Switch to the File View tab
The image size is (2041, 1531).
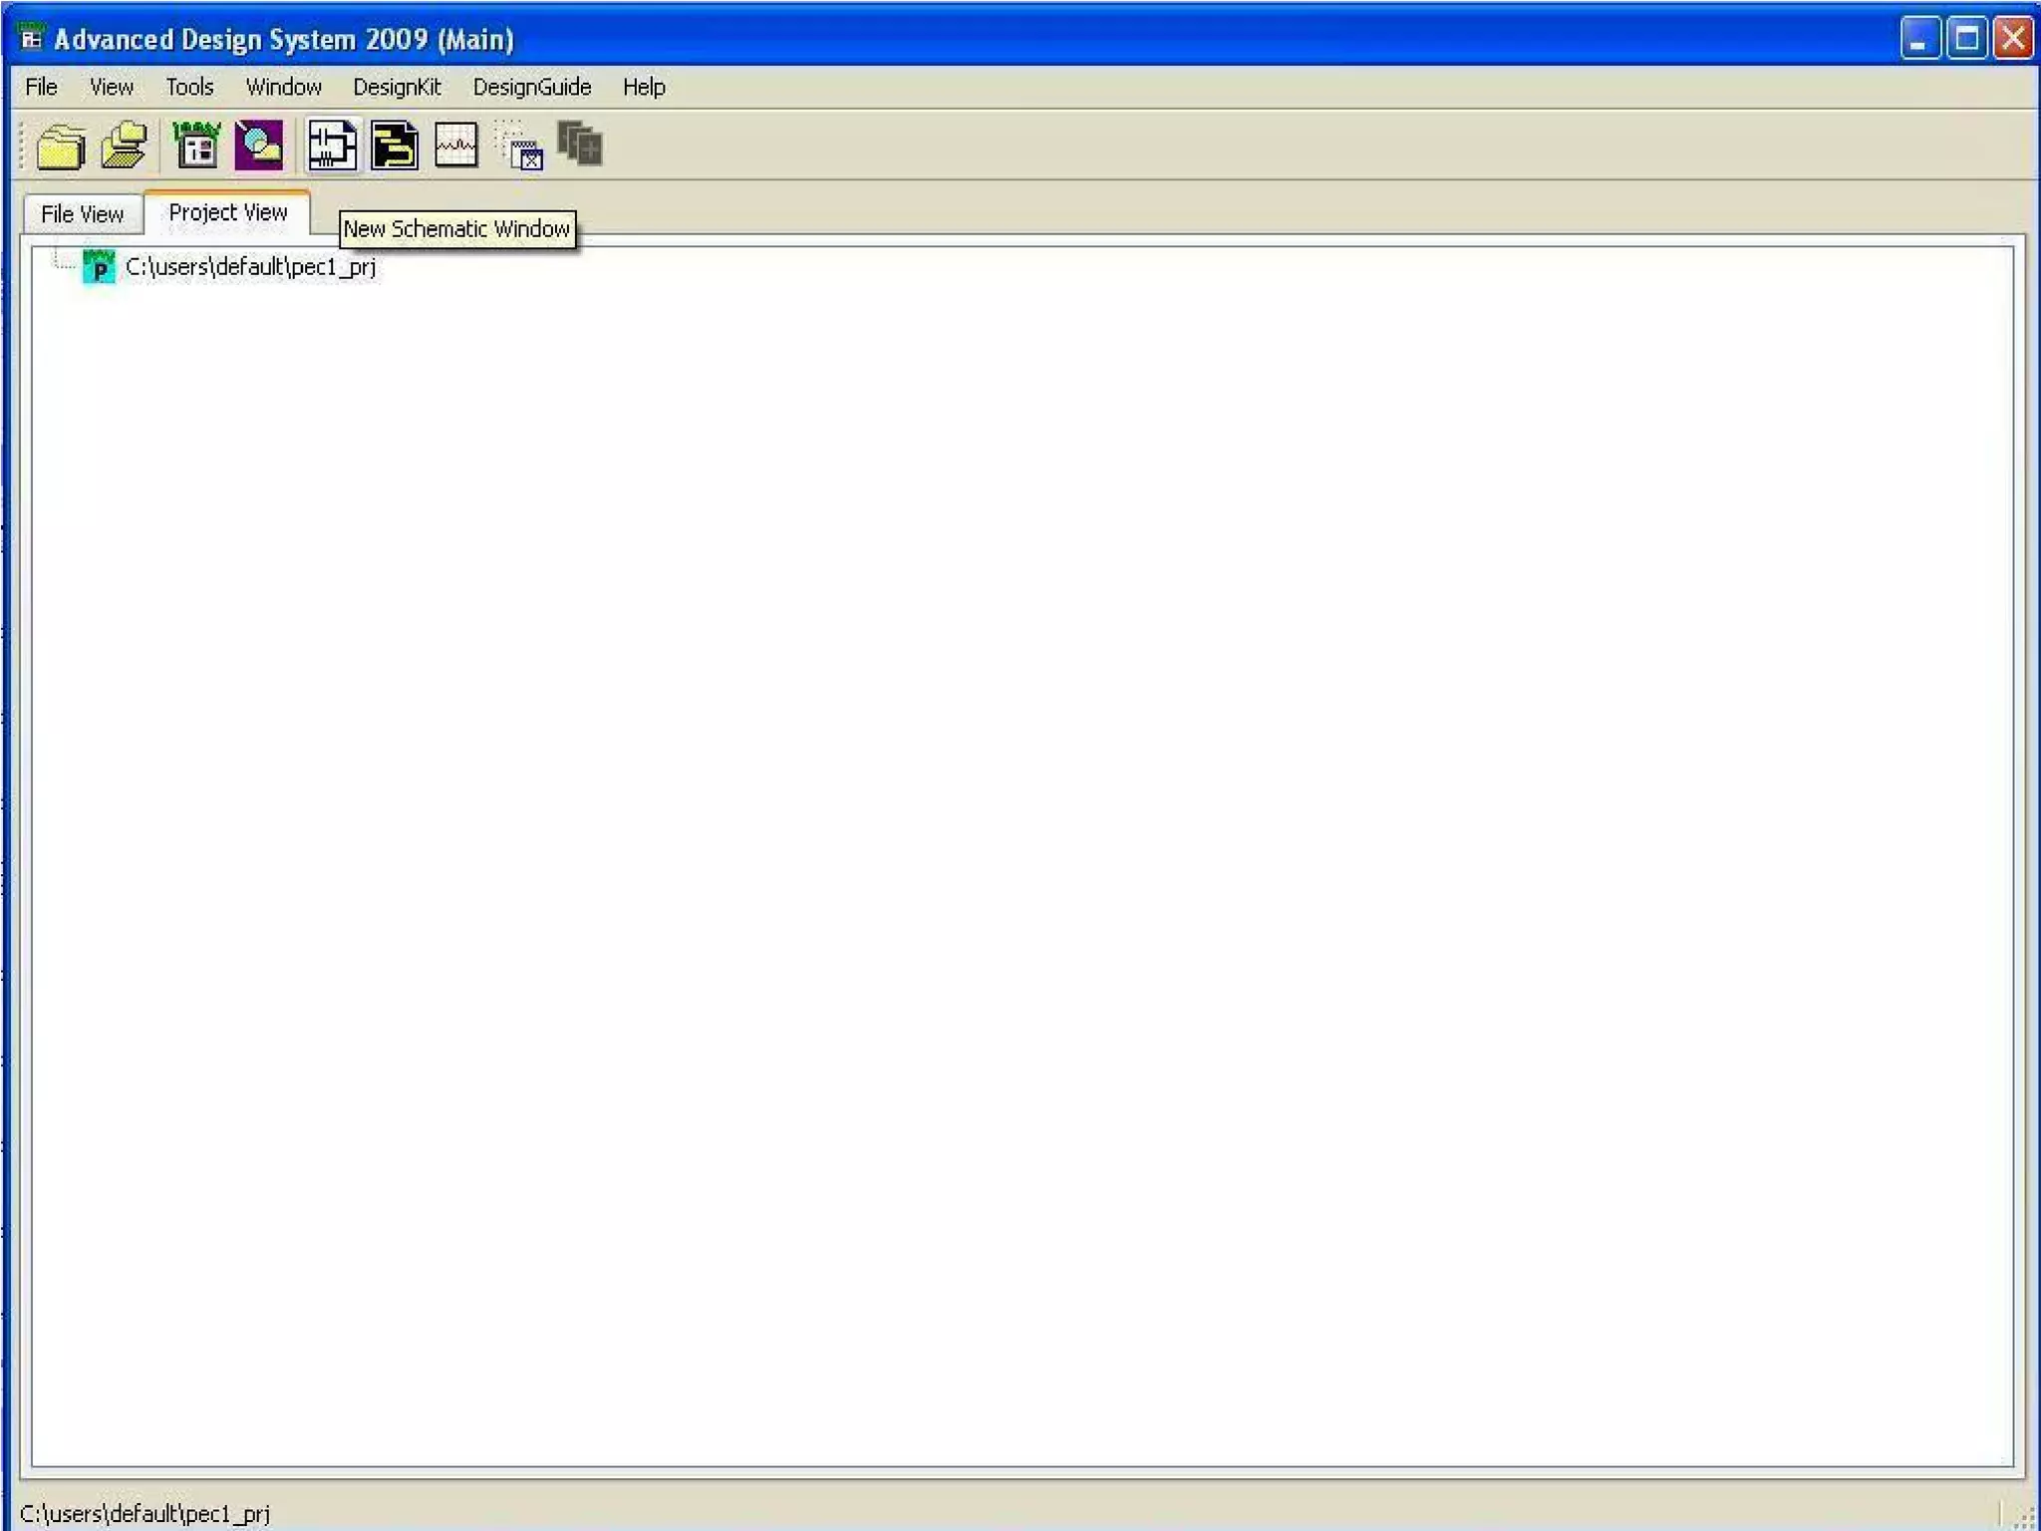pos(82,214)
